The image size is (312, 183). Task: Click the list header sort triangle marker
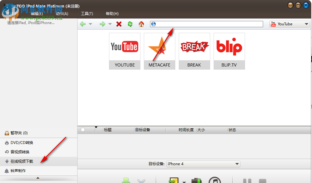pyautogui.click(x=96, y=127)
